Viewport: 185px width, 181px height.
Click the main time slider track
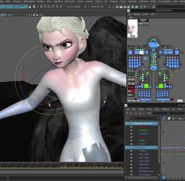pyautogui.click(x=62, y=166)
